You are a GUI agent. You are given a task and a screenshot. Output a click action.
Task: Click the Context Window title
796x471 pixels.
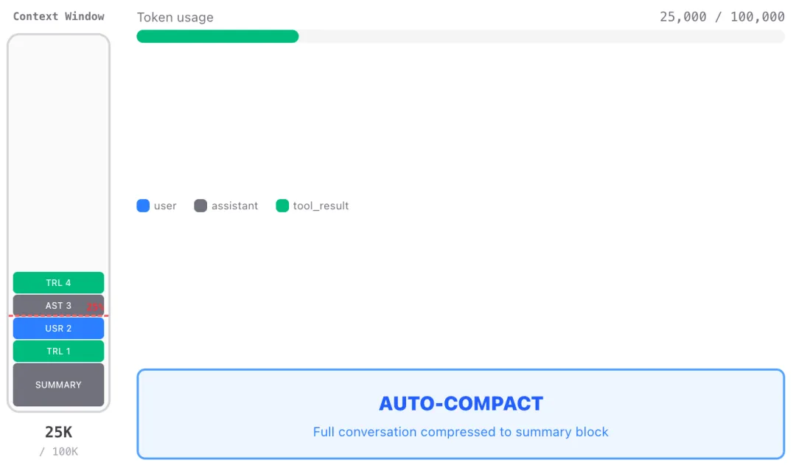tap(59, 16)
